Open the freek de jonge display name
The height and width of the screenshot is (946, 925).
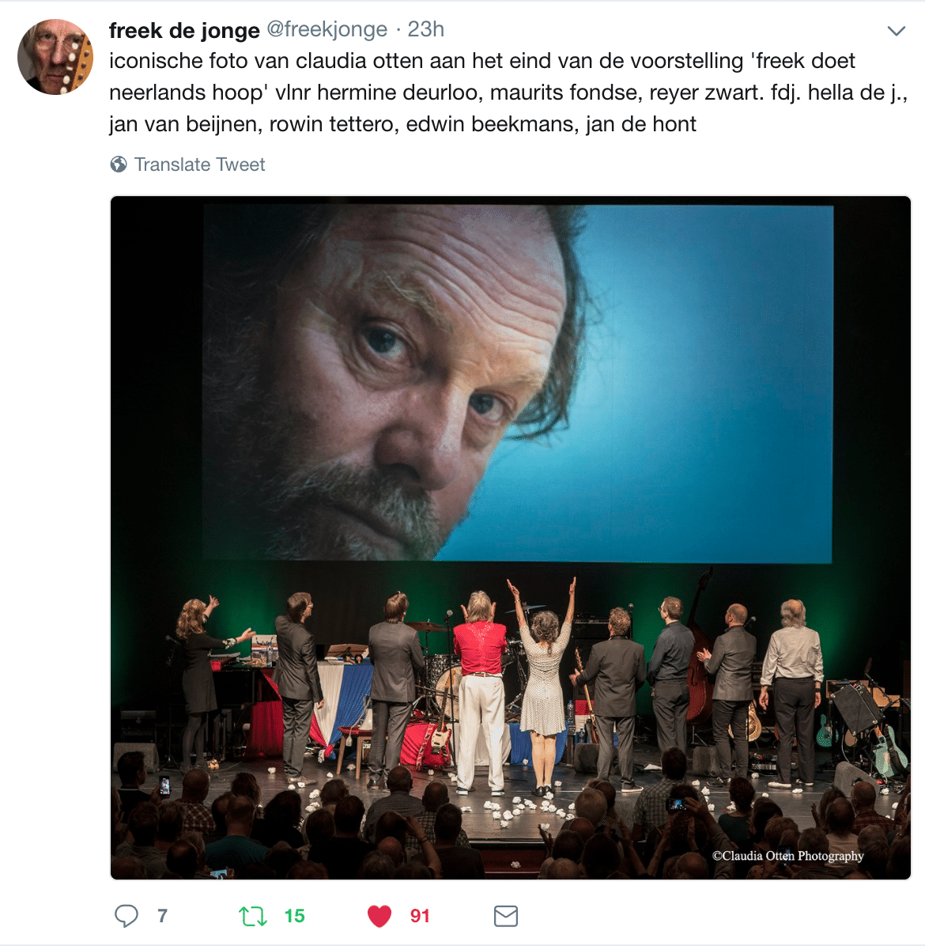coord(184,29)
